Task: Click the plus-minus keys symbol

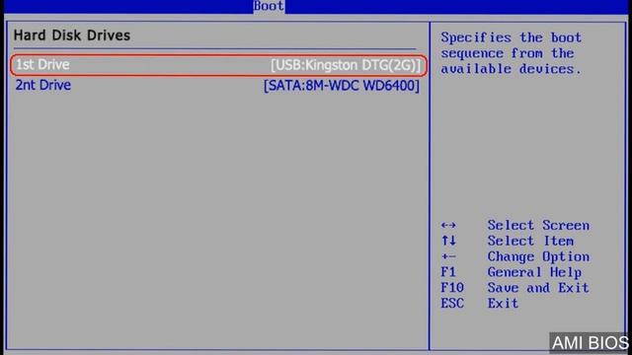Action: click(x=448, y=256)
